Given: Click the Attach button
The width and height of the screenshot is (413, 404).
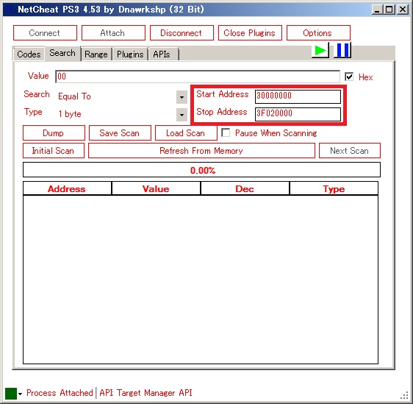Looking at the screenshot, I should pos(113,33).
